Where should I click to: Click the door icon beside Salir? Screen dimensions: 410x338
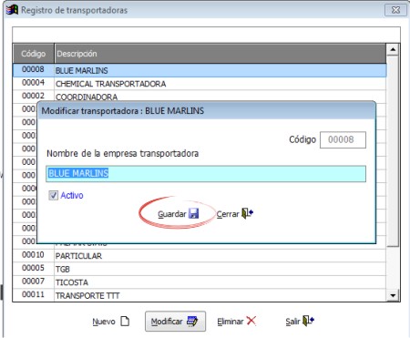(x=308, y=321)
